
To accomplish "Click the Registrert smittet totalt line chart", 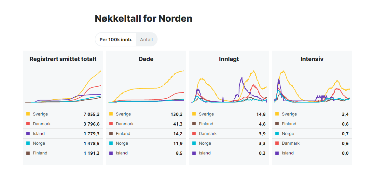I will (63, 87).
